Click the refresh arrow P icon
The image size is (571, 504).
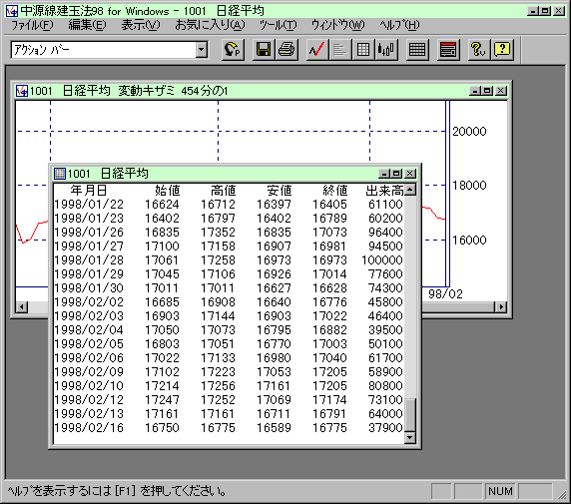233,49
